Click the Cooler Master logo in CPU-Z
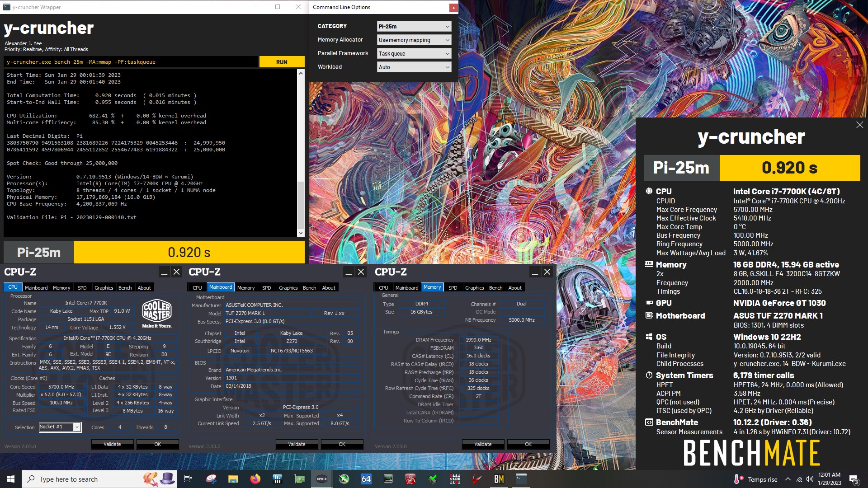Screen dimensions: 868x488 [157, 313]
